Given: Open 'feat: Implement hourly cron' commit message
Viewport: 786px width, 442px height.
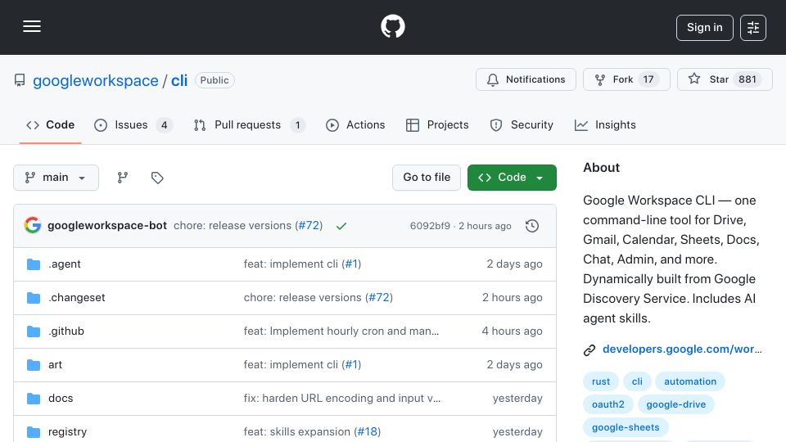Looking at the screenshot, I should tap(341, 331).
